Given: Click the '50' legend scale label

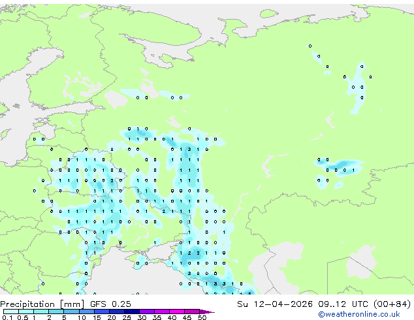Looking at the screenshot, I should click(x=202, y=317).
